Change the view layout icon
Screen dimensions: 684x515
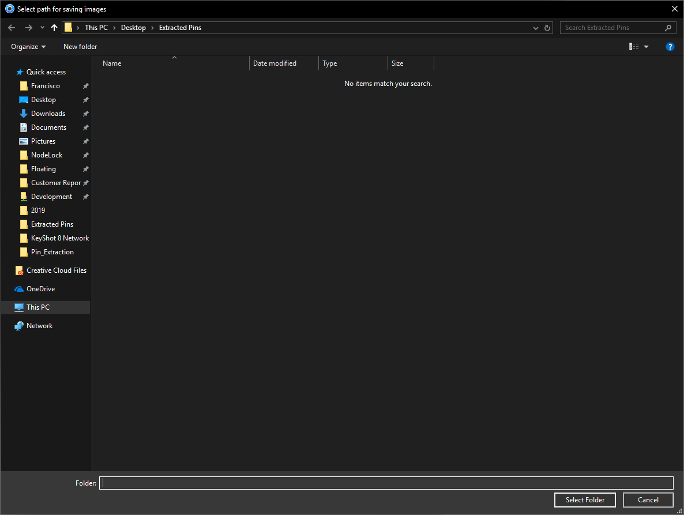click(x=633, y=46)
